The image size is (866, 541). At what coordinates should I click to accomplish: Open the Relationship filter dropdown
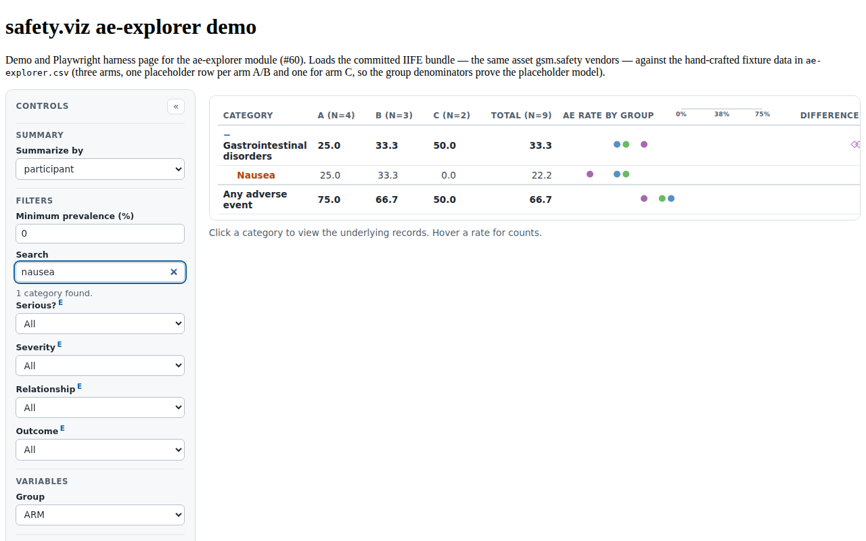[x=100, y=408]
